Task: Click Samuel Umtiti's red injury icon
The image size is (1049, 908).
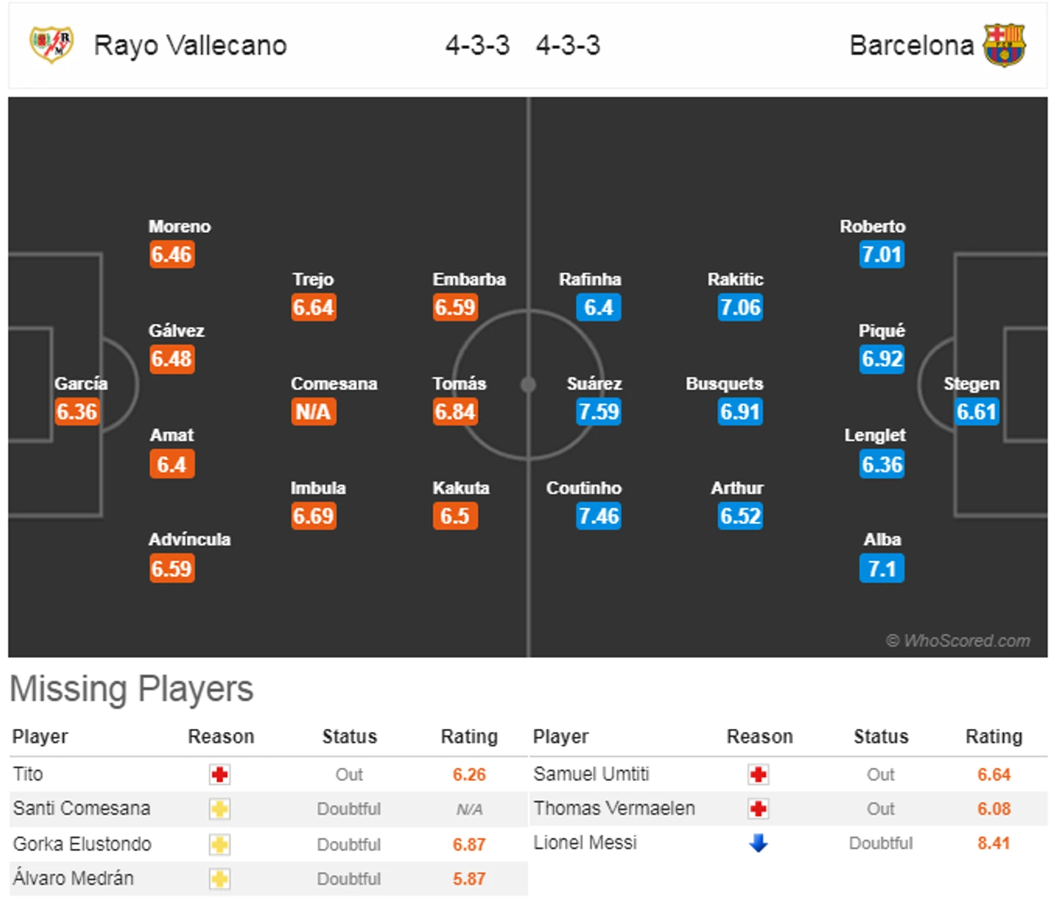Action: [758, 774]
